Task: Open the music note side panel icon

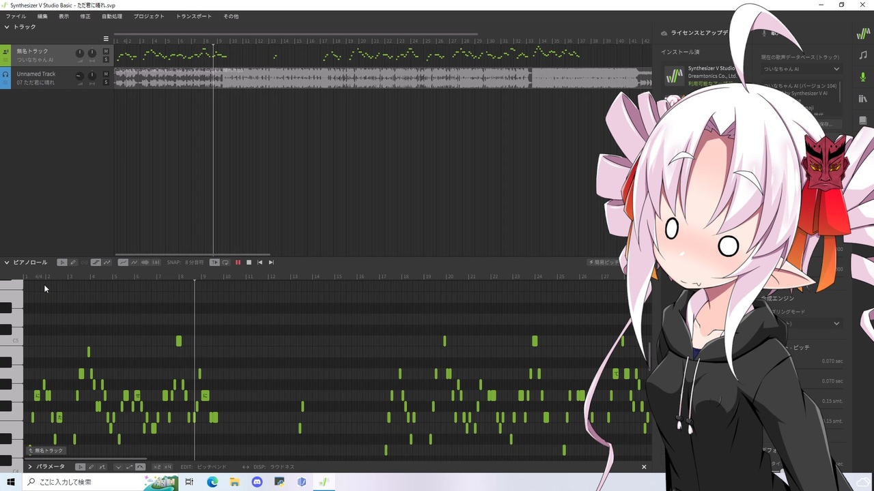Action: coord(863,55)
